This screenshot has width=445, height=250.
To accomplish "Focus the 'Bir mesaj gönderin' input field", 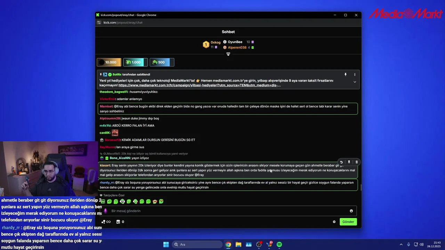I will [x=228, y=211].
